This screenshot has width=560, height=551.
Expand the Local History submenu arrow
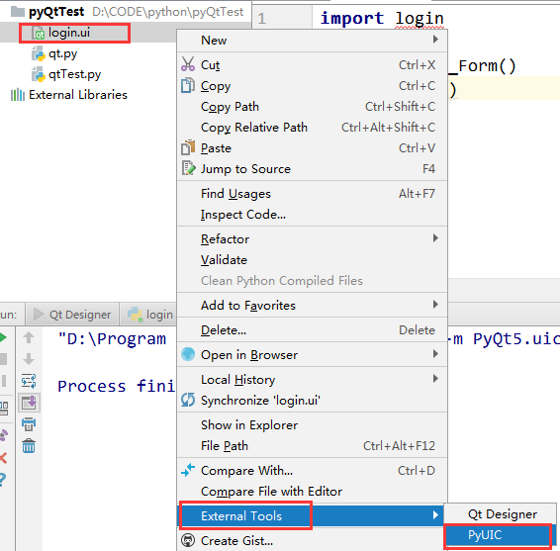435,379
